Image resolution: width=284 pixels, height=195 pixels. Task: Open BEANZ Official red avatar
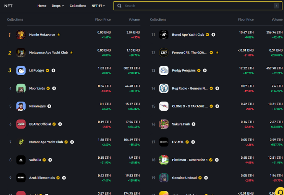click(x=21, y=124)
